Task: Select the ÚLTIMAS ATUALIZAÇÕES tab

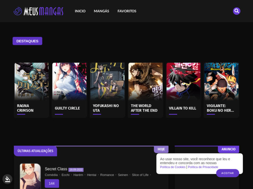Action: pos(35,151)
